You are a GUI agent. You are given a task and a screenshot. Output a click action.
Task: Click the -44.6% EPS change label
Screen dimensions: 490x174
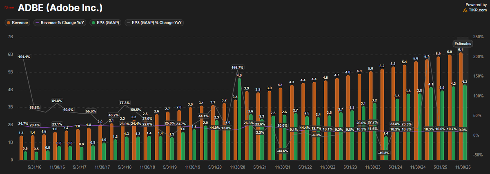click(x=282, y=151)
